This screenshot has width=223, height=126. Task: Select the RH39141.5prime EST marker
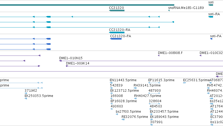point(135,88)
